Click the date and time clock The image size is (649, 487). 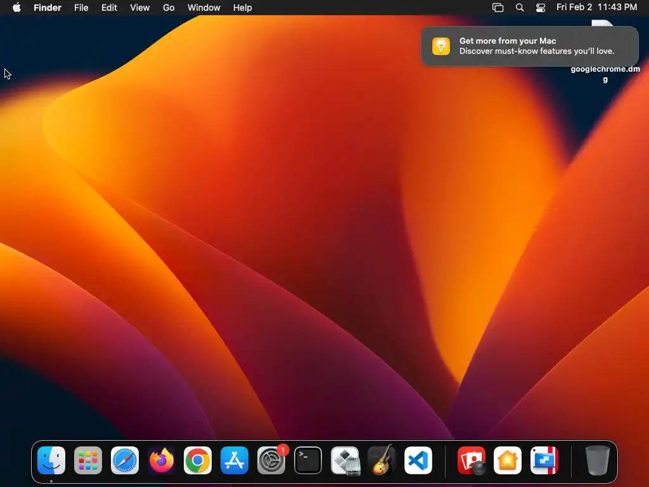click(x=596, y=7)
